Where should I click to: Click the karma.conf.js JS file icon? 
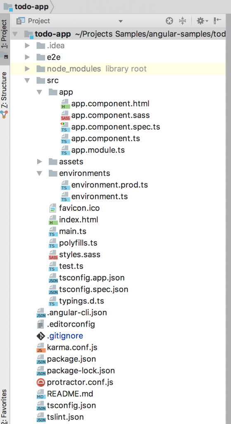coord(41,347)
